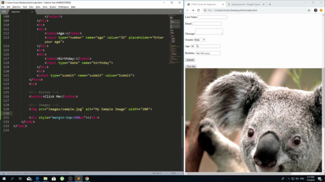
Task: Open the tab list dropdown arrow in Sublime
Action: tap(181, 11)
